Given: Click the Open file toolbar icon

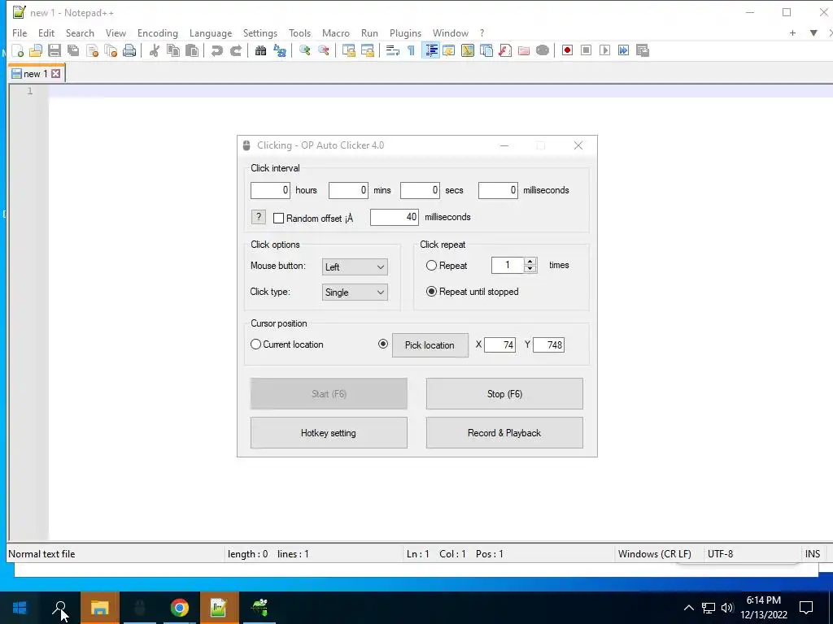Looking at the screenshot, I should [x=36, y=50].
